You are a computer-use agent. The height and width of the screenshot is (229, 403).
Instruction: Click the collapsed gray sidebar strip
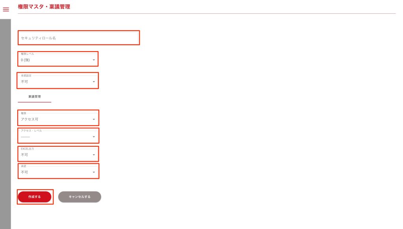(x=5, y=118)
